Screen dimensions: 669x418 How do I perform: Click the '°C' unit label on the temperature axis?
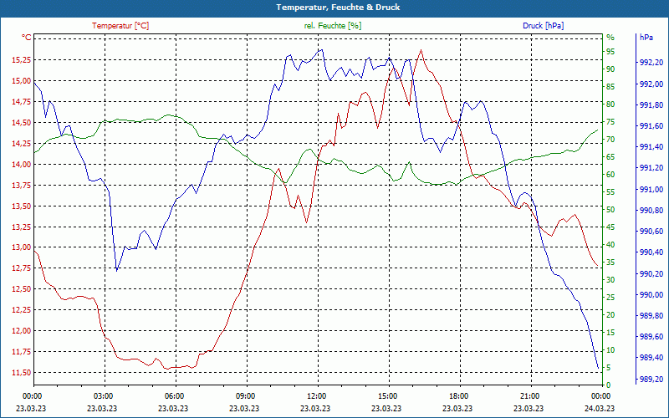[27, 38]
